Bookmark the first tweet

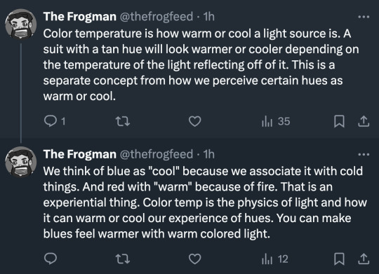click(x=339, y=121)
